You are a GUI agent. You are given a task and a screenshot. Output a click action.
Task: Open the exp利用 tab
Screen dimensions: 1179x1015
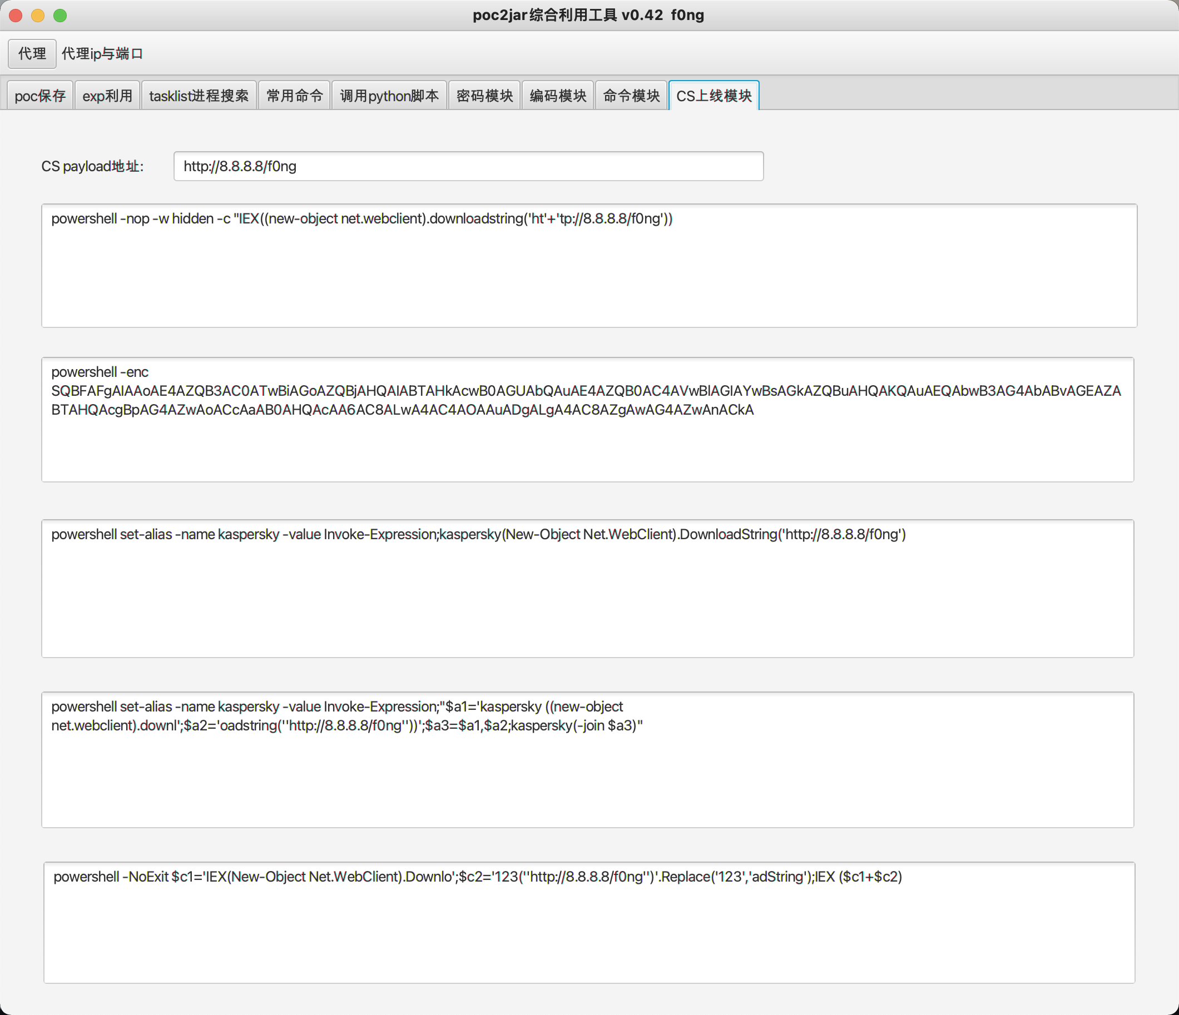pos(107,96)
